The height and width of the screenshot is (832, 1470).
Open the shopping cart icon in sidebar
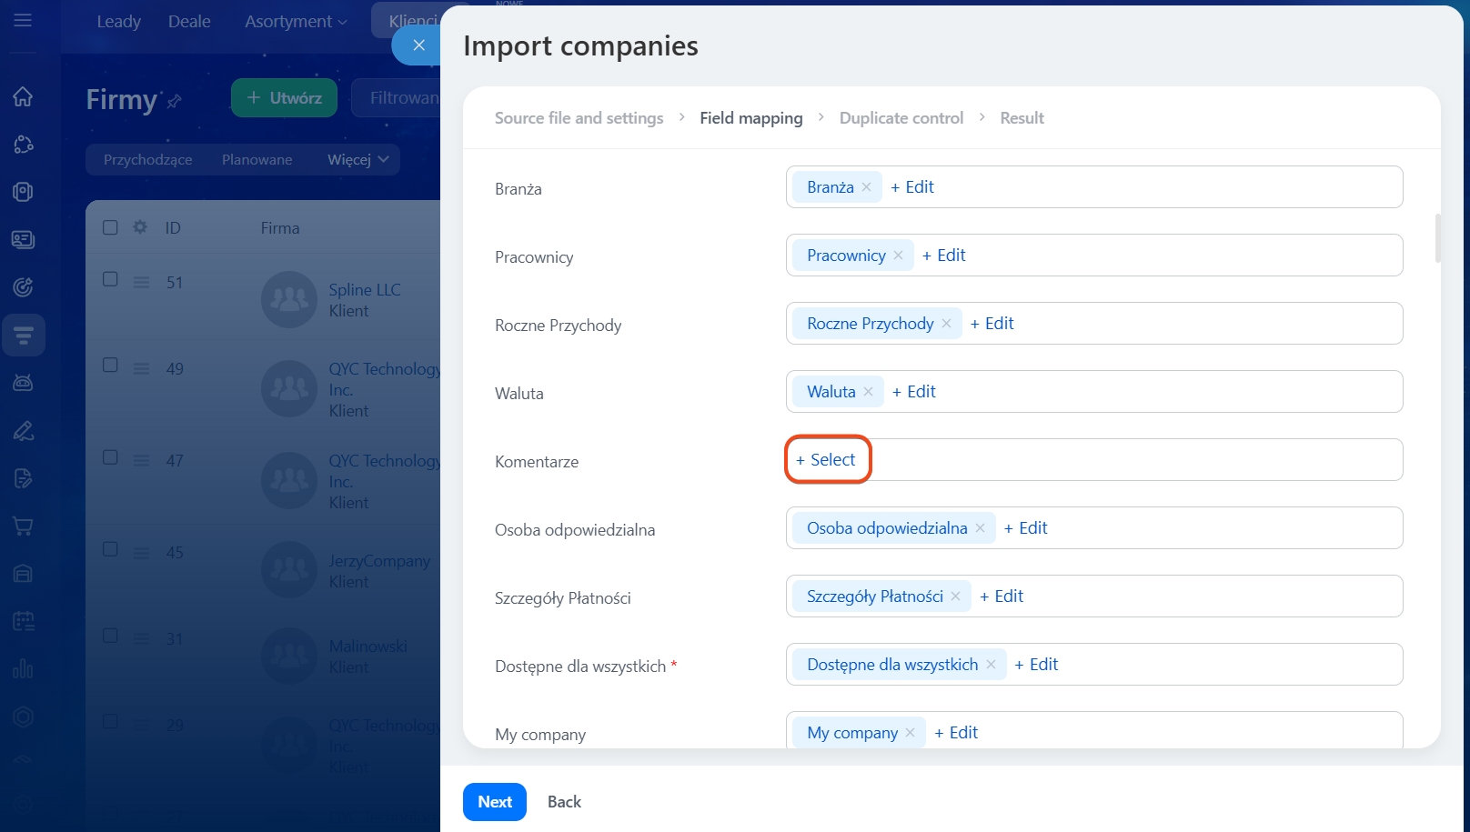[23, 526]
